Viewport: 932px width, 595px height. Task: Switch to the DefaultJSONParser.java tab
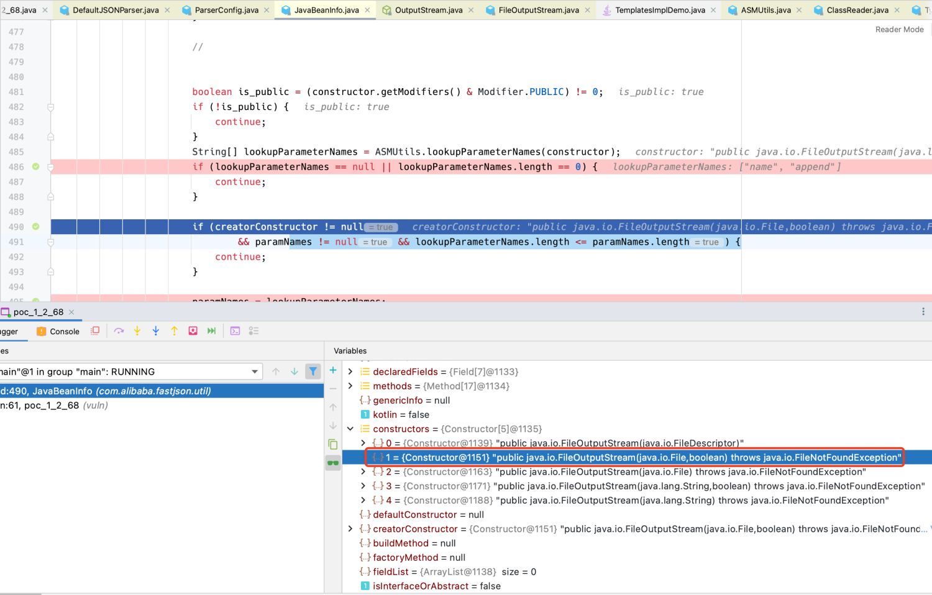(x=116, y=10)
